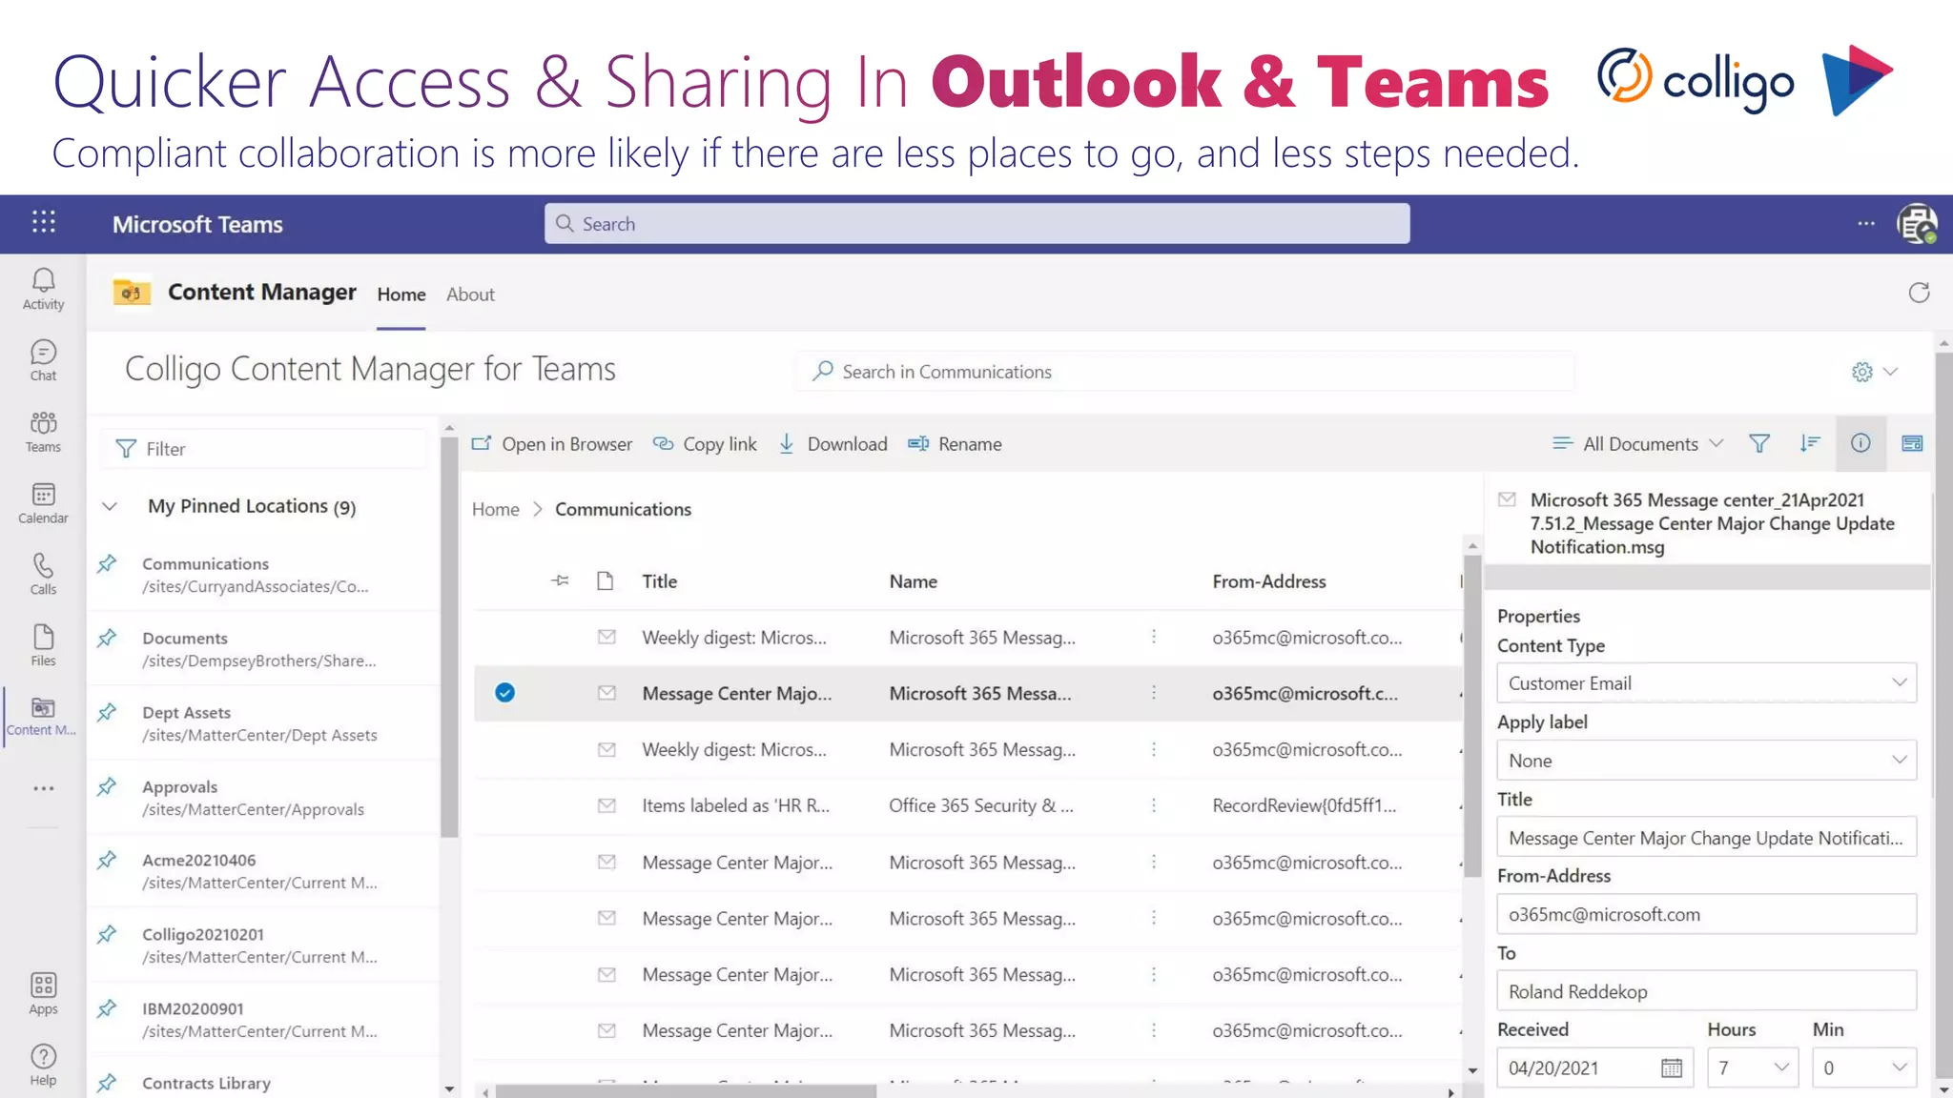The width and height of the screenshot is (1953, 1098).
Task: Open the sort options icon
Action: point(1810,443)
